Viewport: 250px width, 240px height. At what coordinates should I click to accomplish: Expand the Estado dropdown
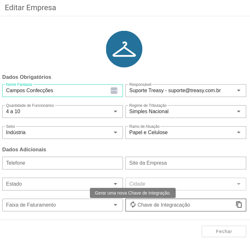click(63, 184)
